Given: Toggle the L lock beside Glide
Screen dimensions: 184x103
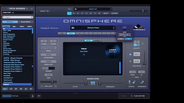Looking at the screenshot, I should [x=130, y=61].
